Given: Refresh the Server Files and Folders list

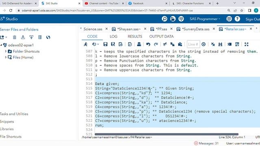Looking at the screenshot, I should (48, 37).
